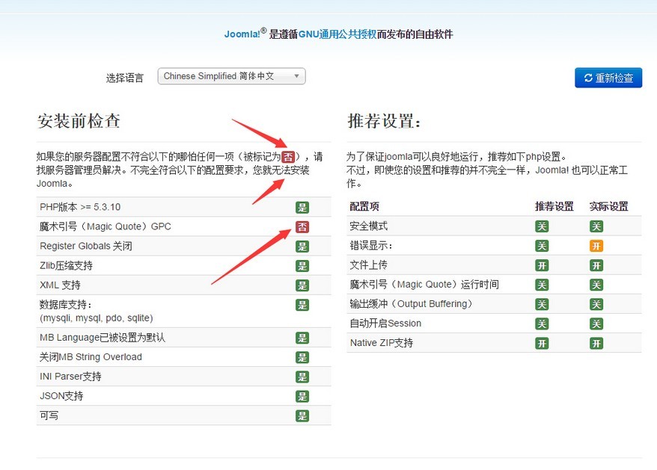Image resolution: width=657 pixels, height=470 pixels.
Task: Click the 关 badge for 安全模式 recommended setting
Action: (x=541, y=226)
